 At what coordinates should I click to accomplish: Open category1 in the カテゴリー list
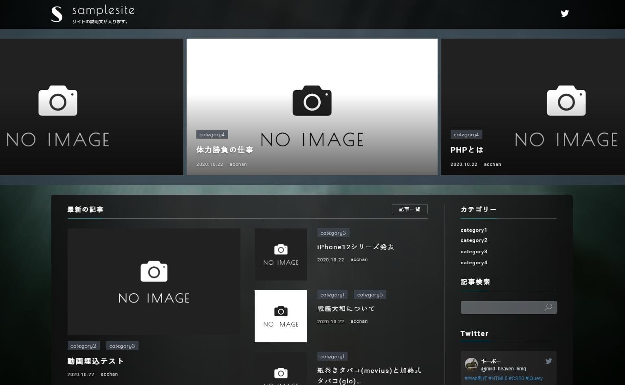(x=474, y=230)
